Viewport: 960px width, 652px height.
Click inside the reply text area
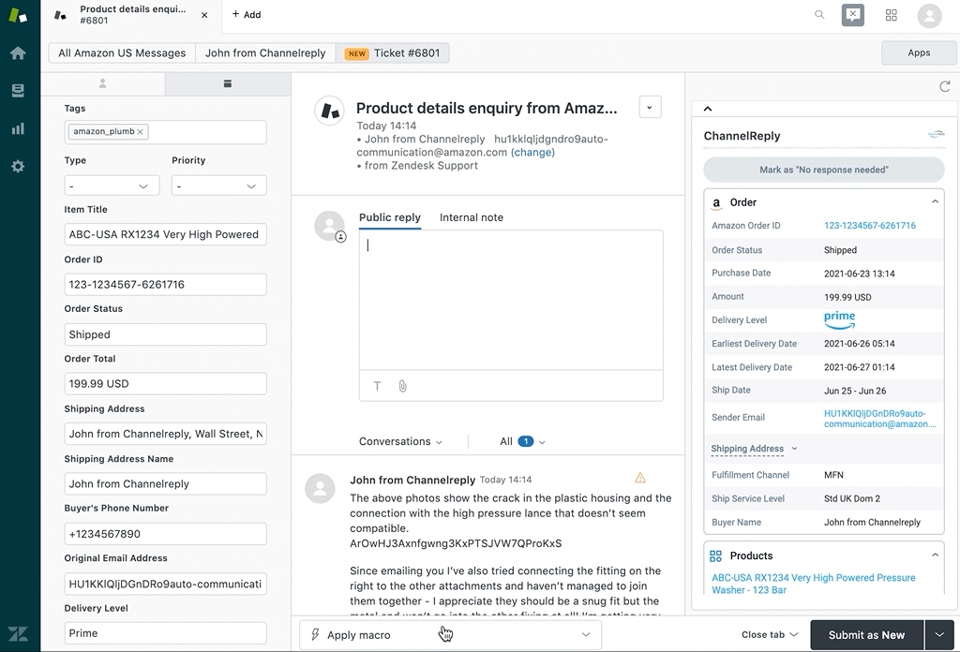(x=511, y=300)
